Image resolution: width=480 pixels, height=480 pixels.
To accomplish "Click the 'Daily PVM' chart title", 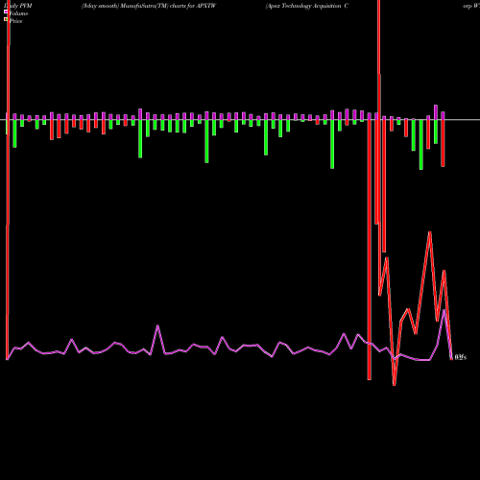I will point(18,6).
